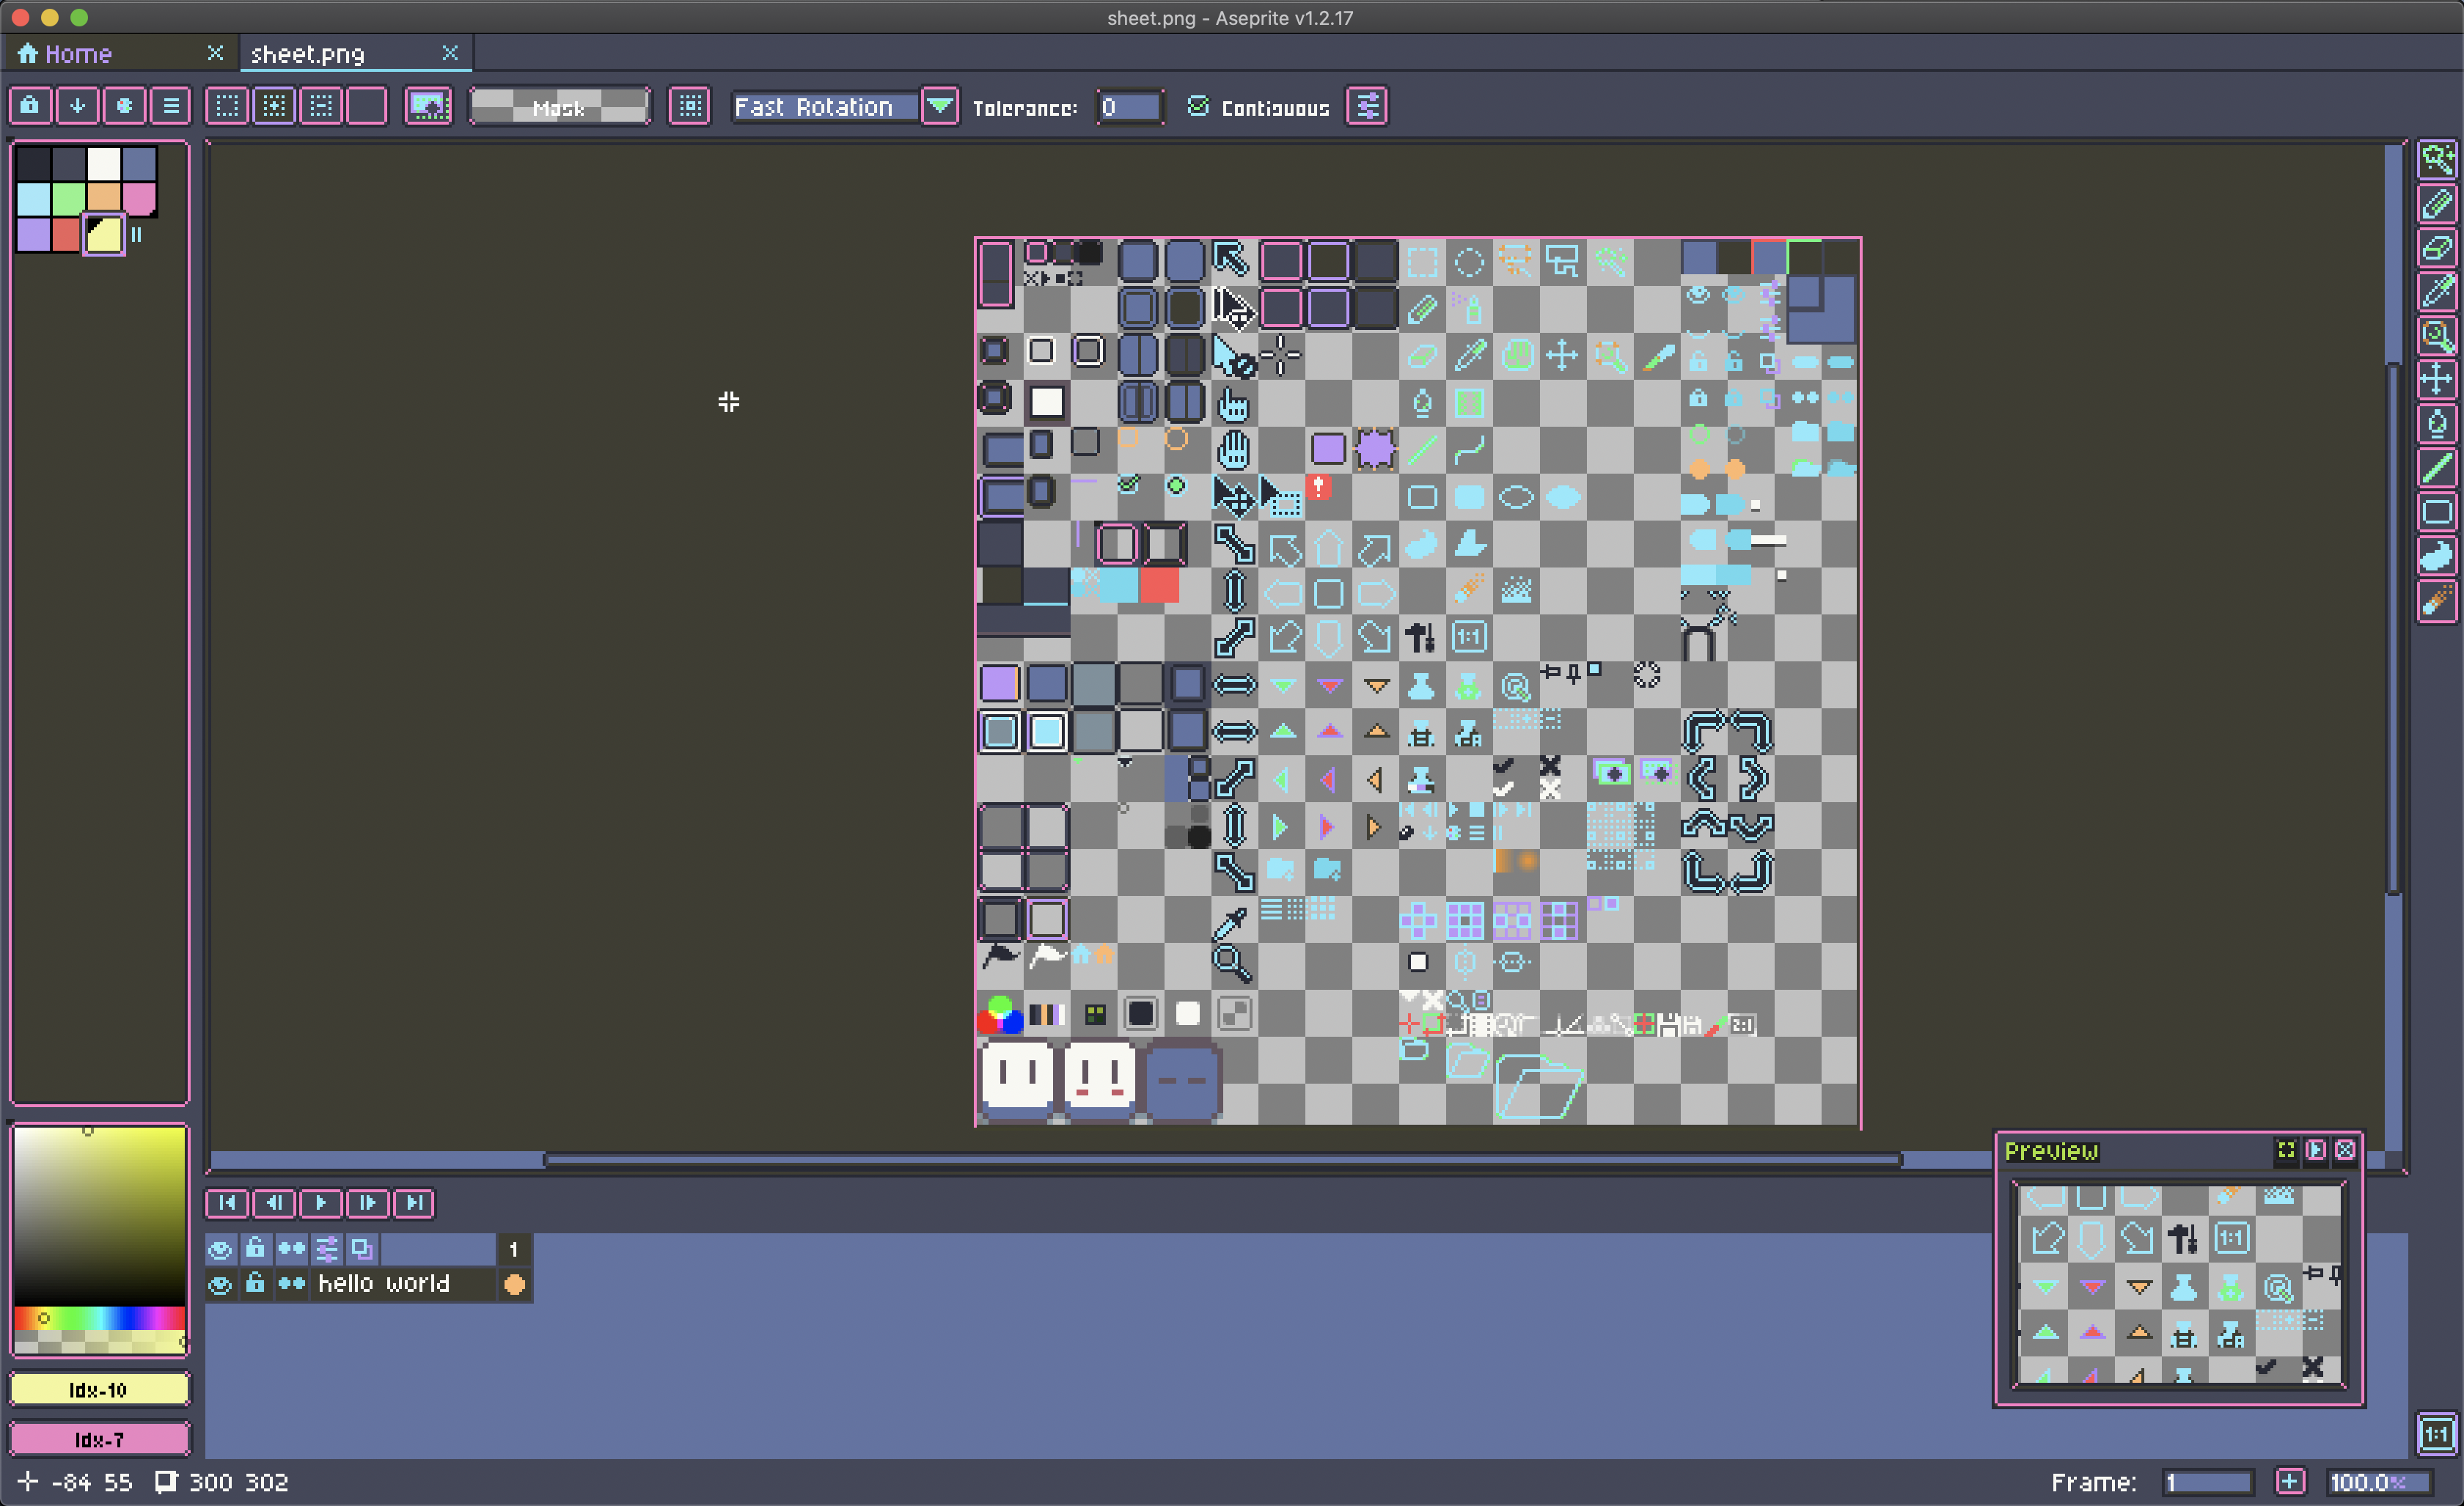Toggle the Contiguous checkbox
Screen dimensions: 2464x1506
(x=1197, y=107)
